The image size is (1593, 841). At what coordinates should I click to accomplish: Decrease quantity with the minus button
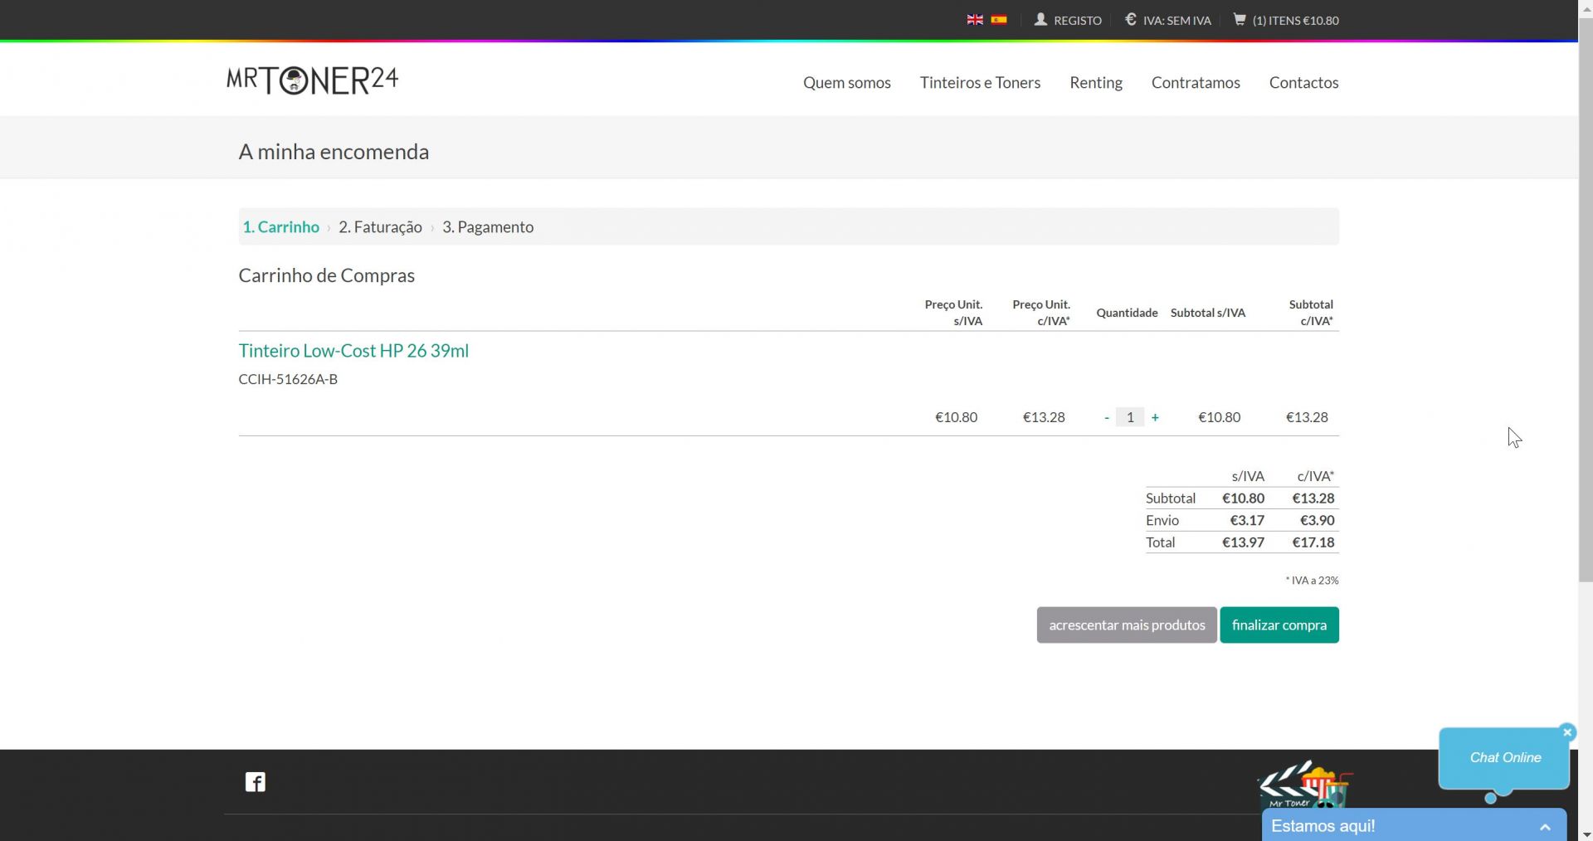pos(1107,417)
